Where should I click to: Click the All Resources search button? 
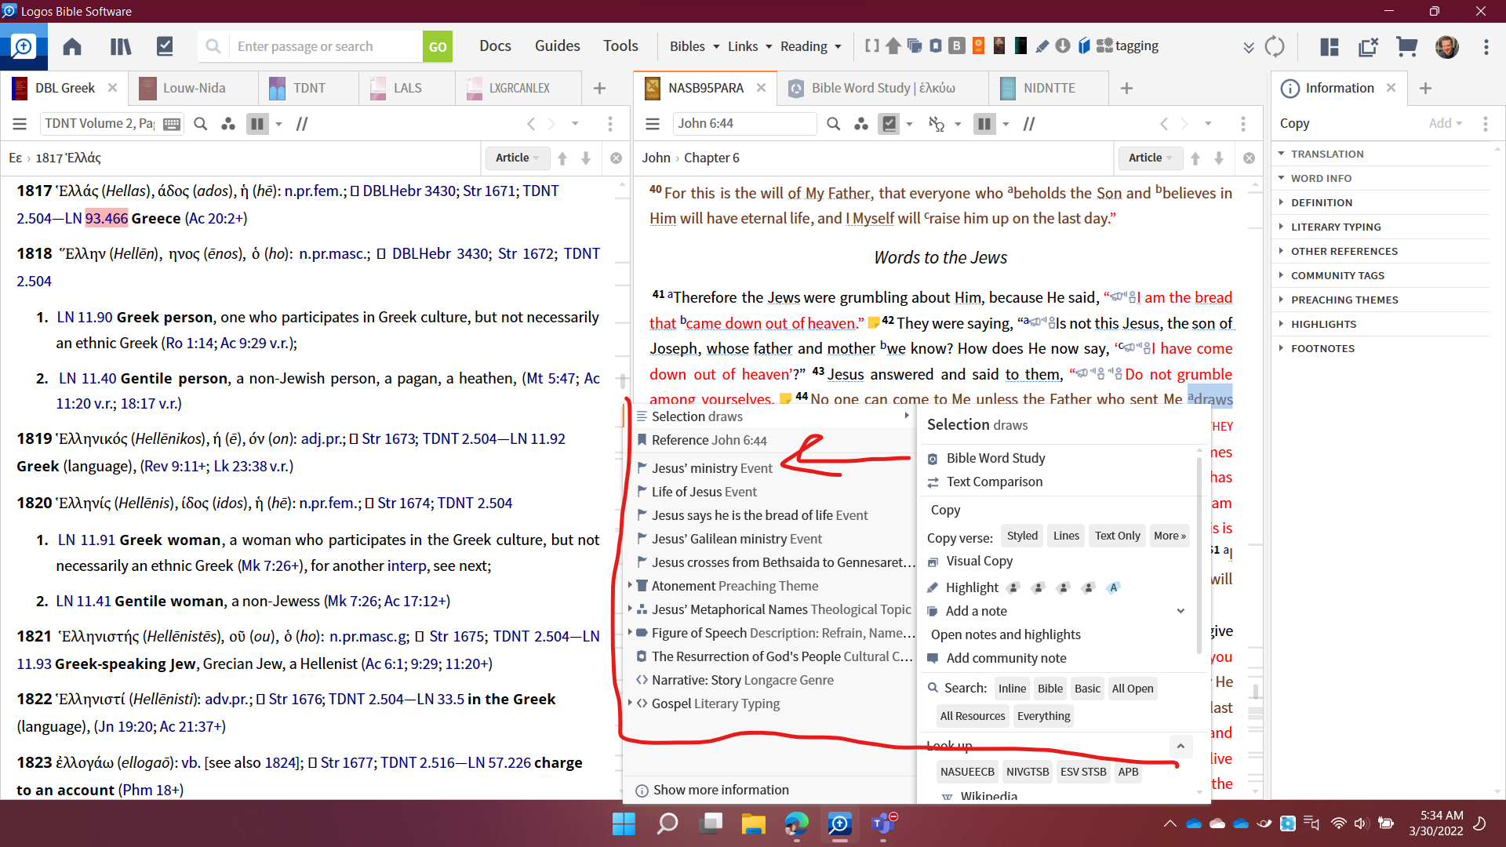[973, 716]
